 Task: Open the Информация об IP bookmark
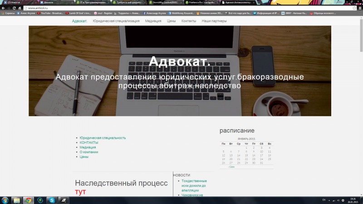click(266, 13)
